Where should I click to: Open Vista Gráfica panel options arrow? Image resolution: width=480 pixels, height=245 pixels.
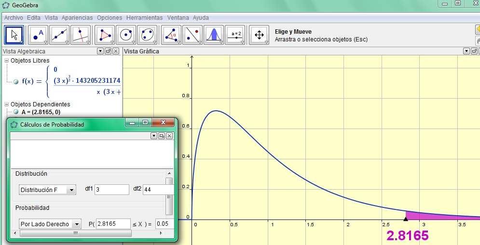(x=466, y=52)
